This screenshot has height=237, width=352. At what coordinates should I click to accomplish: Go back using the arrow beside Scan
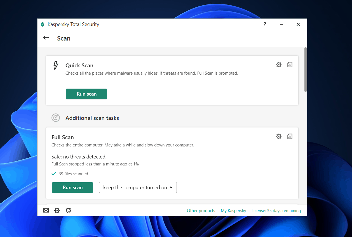pos(46,38)
